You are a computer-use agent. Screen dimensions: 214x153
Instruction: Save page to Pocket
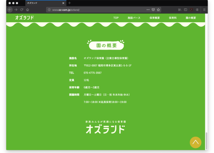pos(153,10)
